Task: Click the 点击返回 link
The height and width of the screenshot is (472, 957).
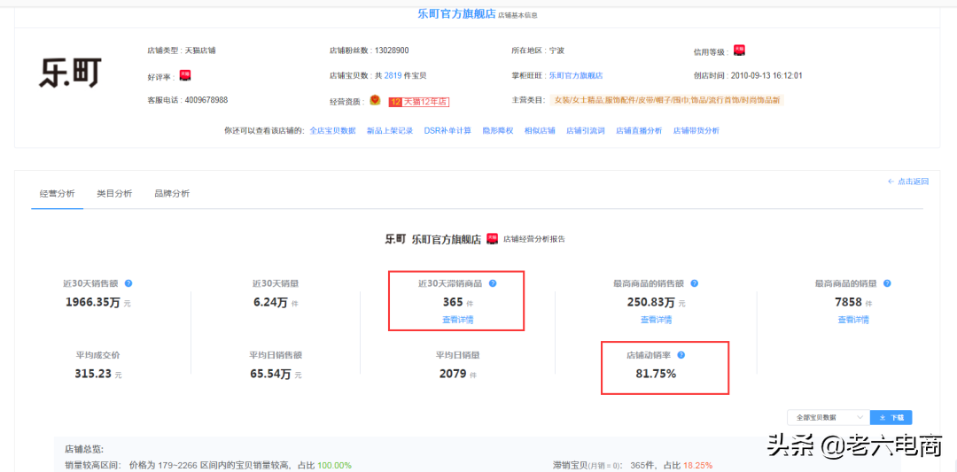Action: click(908, 182)
